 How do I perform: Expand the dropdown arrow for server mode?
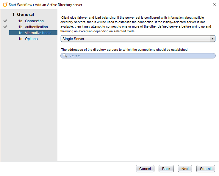[212, 39]
